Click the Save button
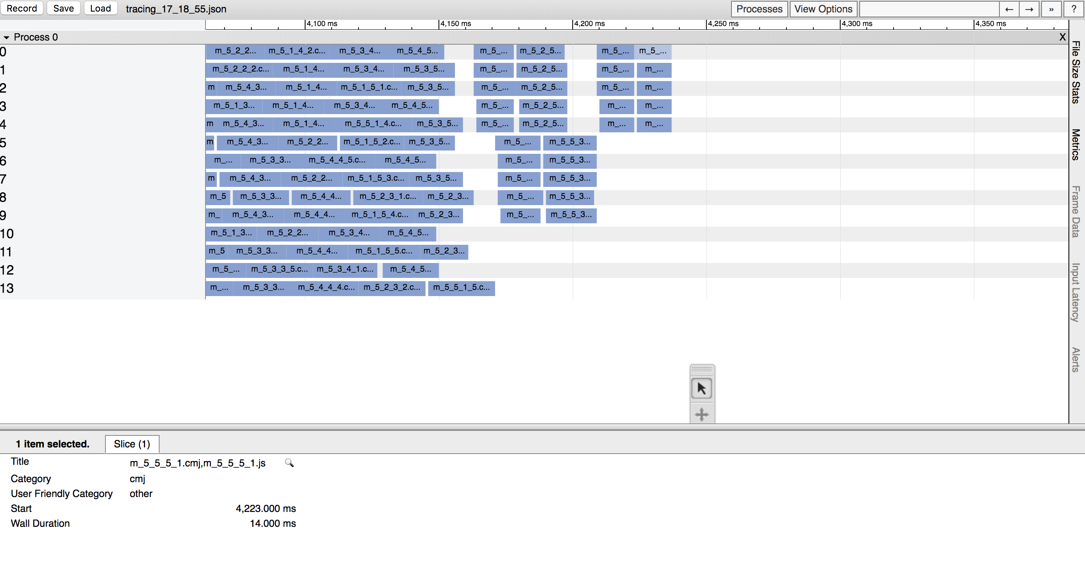The height and width of the screenshot is (569, 1085). 63,8
